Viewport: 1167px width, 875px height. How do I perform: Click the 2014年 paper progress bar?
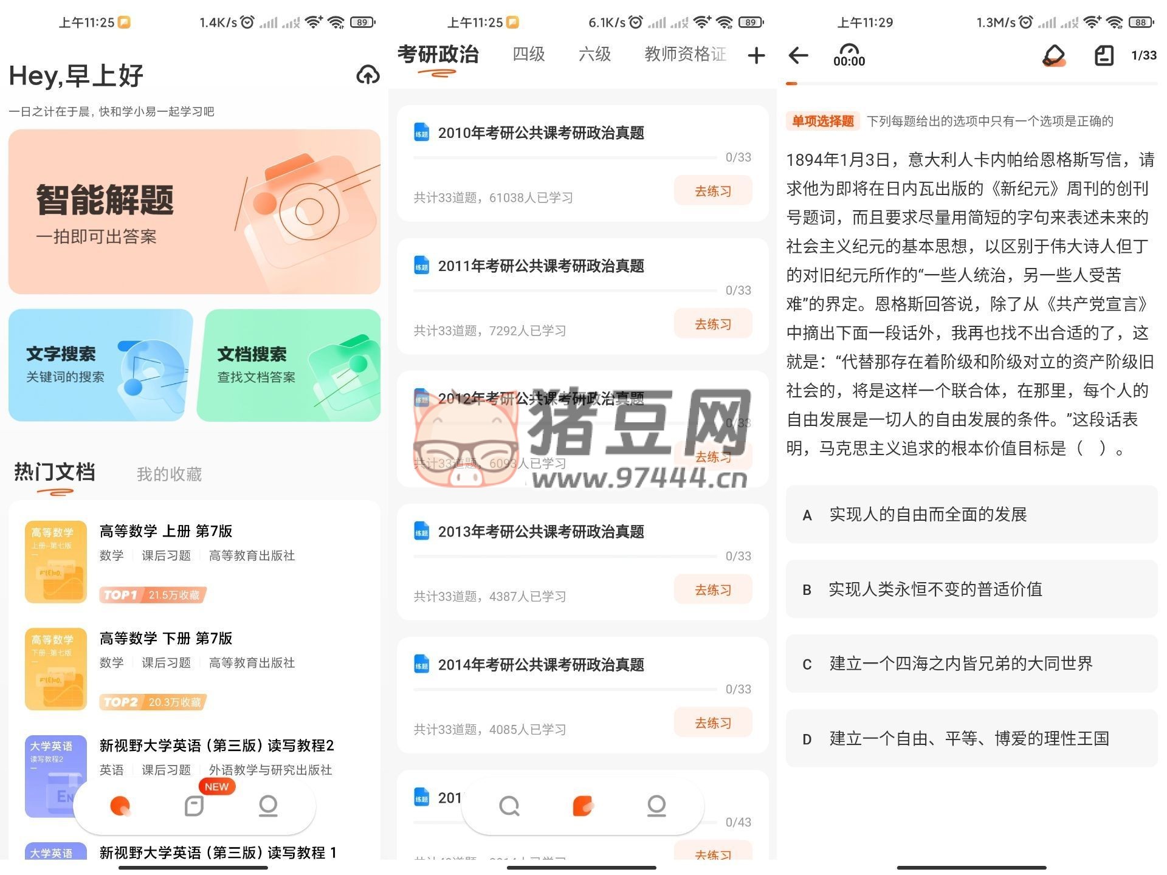565,689
